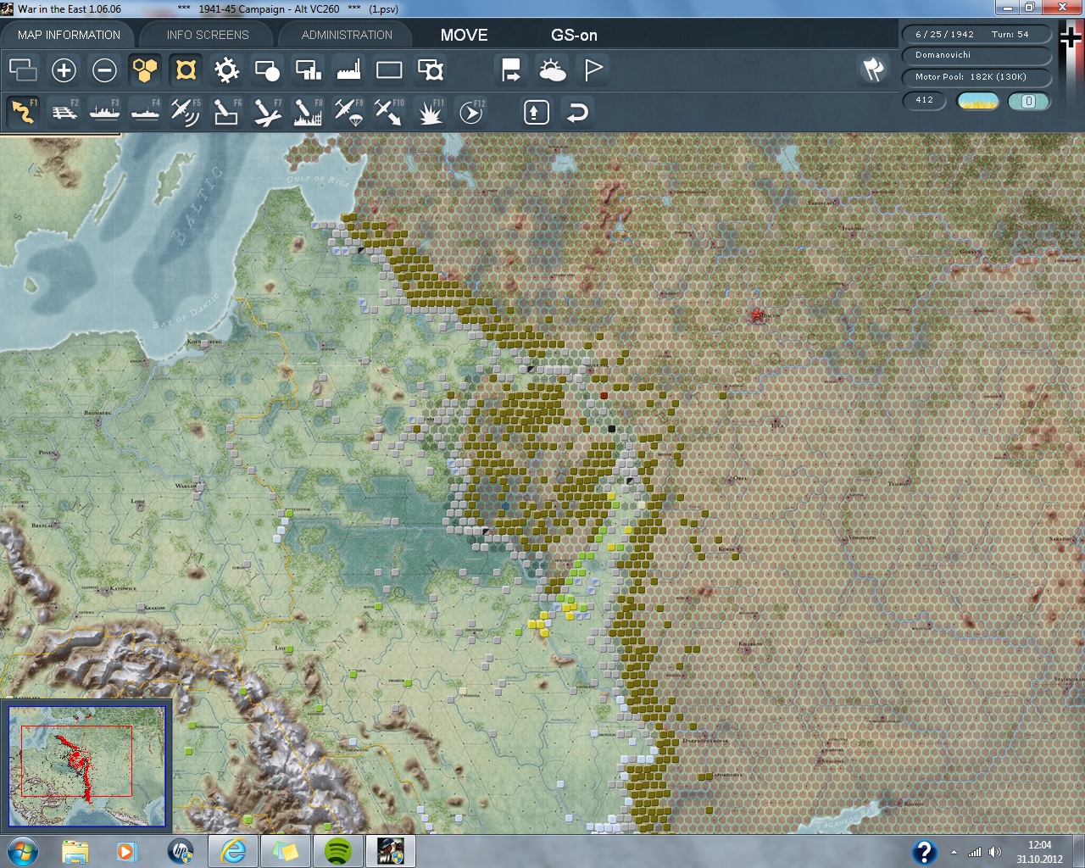Toggle the highlighted square unit-display button
Viewport: 1085px width, 868px height.
point(186,70)
